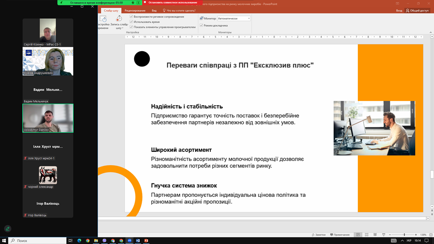The height and width of the screenshot is (244, 434).
Task: Click the Заметки notes button
Action: coord(319,235)
